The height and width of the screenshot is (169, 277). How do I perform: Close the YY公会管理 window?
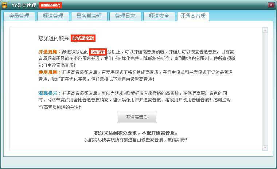[x=271, y=5]
